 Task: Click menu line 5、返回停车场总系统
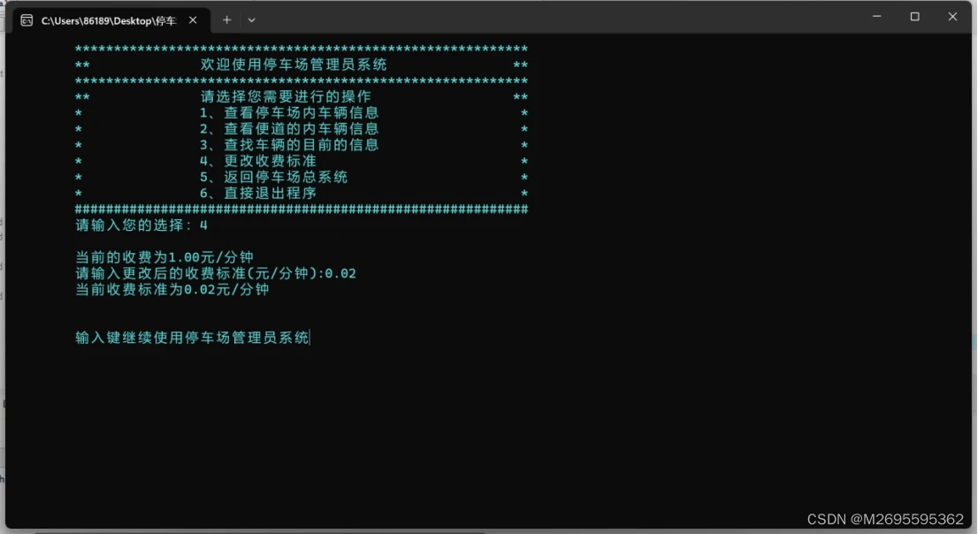274,177
